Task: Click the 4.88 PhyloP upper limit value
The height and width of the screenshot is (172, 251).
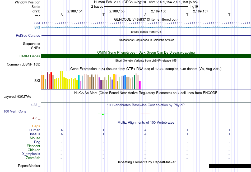Action: pyautogui.click(x=34, y=105)
